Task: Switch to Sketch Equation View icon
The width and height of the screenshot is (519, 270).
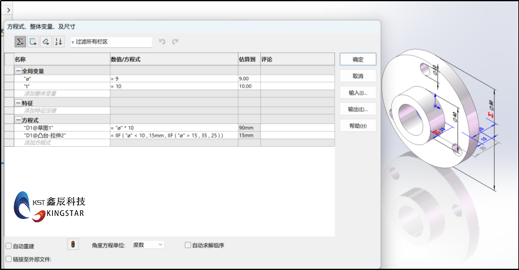Action: point(33,42)
